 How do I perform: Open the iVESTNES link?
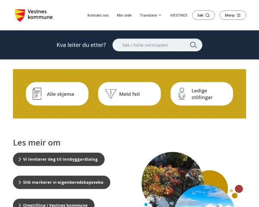[x=179, y=15]
